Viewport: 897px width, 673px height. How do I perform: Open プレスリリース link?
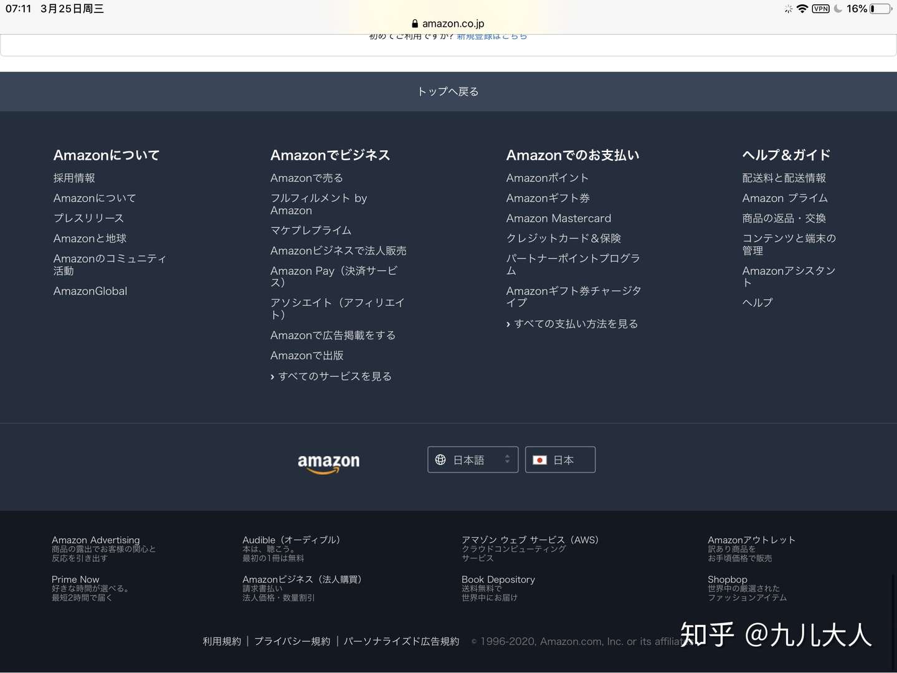click(88, 218)
